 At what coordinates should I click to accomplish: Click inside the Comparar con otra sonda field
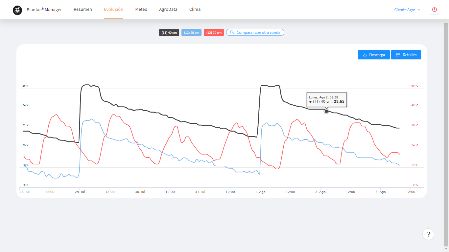[x=255, y=32]
